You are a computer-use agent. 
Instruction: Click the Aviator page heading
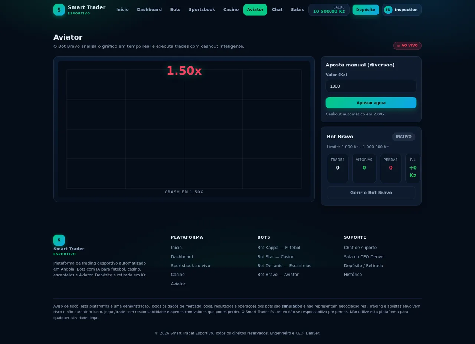pos(68,37)
